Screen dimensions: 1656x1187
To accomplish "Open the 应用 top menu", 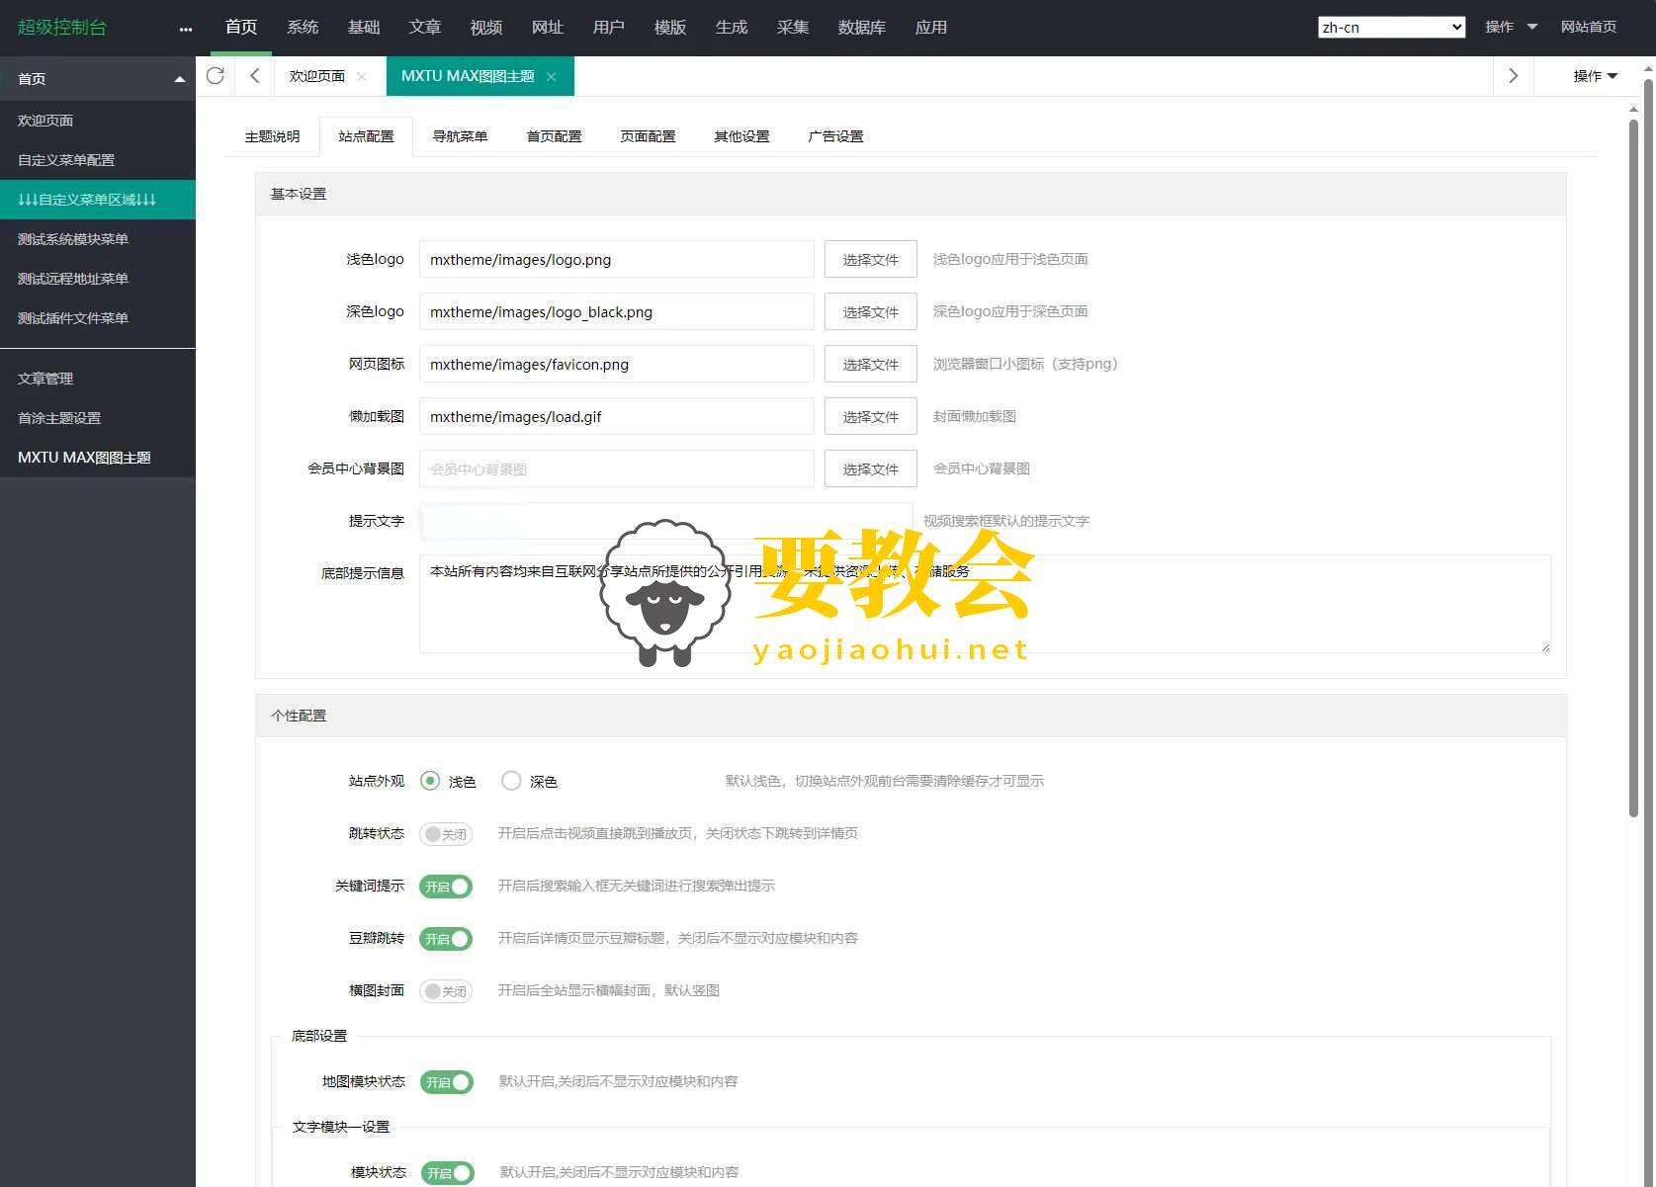I will click(x=931, y=28).
